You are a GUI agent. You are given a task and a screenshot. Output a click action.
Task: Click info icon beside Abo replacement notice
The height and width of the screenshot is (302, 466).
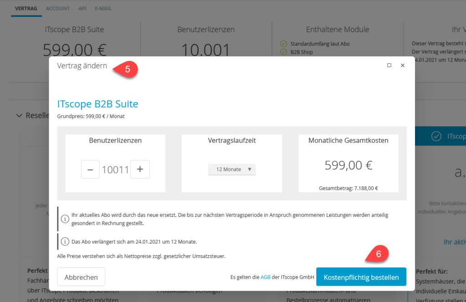pos(65,219)
